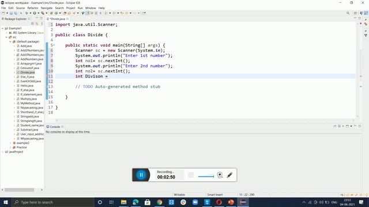The height and width of the screenshot is (207, 369).
Task: Maximize the Console view
Action: point(360,126)
